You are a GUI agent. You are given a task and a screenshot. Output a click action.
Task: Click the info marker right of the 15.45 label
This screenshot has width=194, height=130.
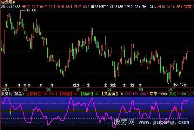tap(185, 85)
